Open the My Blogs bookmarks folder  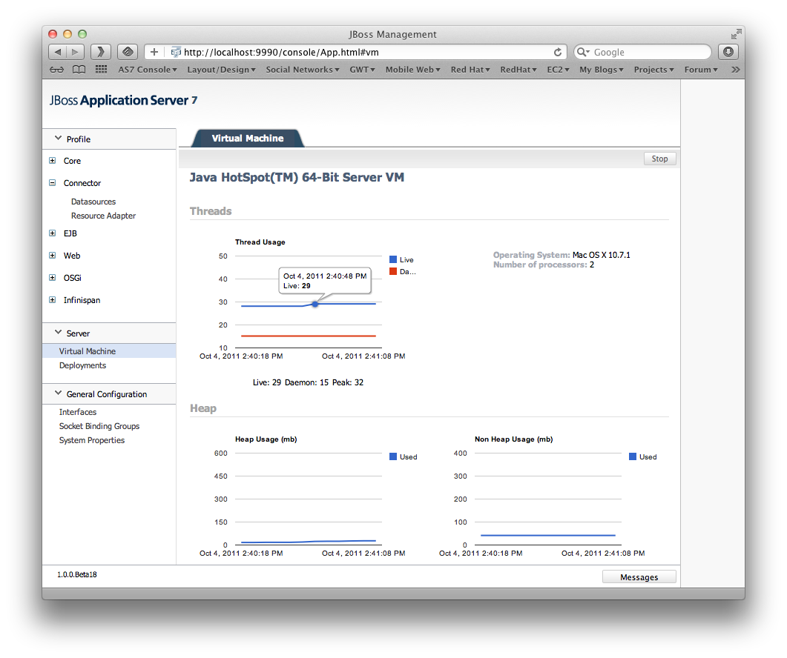pyautogui.click(x=602, y=70)
